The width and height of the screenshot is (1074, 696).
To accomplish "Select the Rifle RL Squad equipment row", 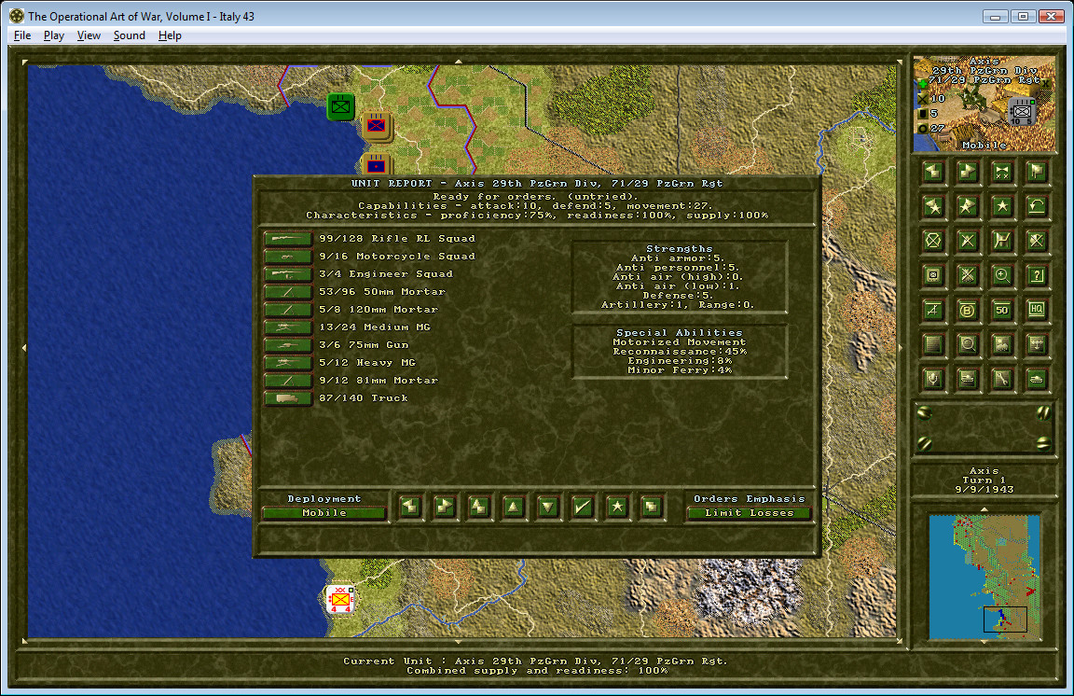I will point(370,239).
